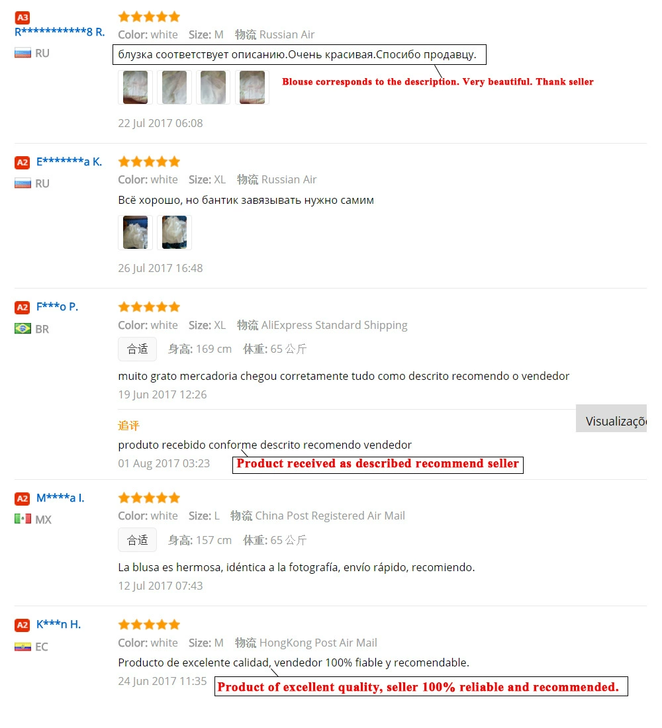The image size is (662, 728).
Task: Click the A2 badge next to F***o P.
Action: click(23, 307)
